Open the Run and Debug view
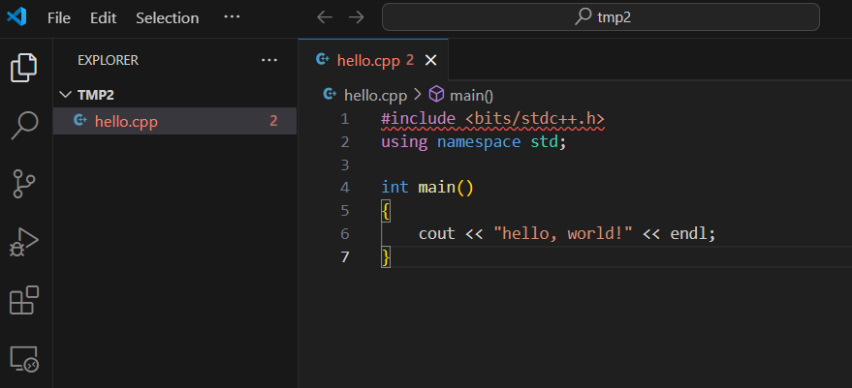The width and height of the screenshot is (852, 388). click(24, 242)
